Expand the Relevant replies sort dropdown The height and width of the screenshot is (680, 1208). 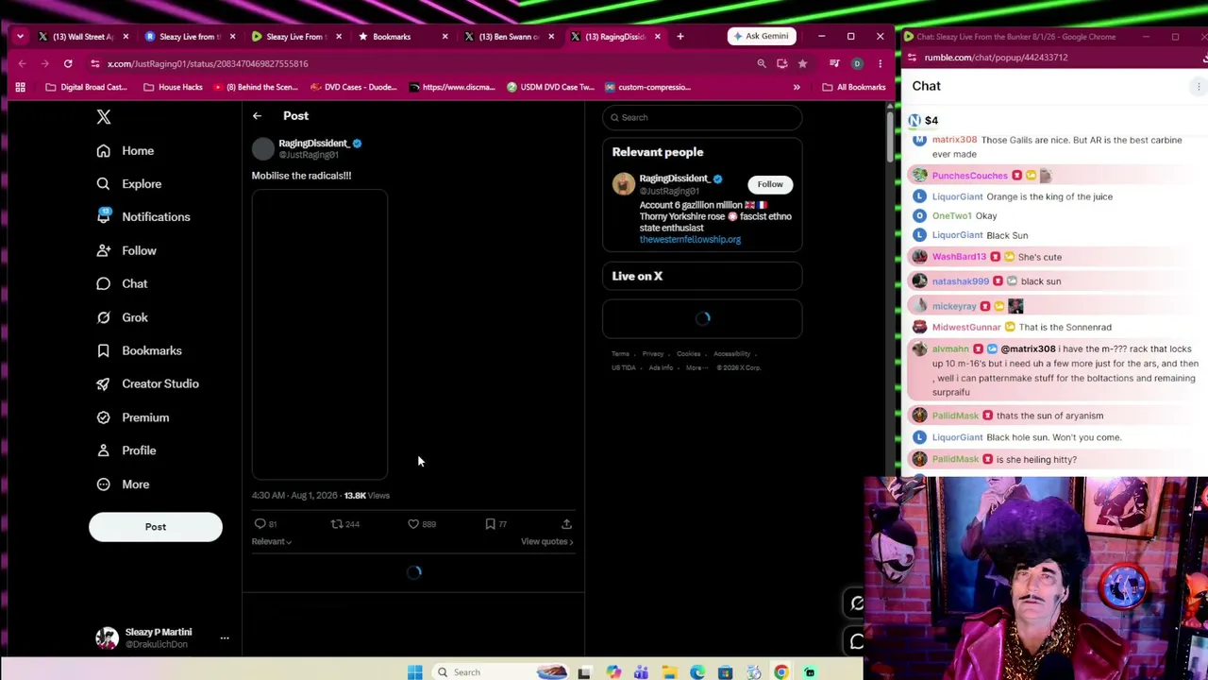tap(272, 542)
